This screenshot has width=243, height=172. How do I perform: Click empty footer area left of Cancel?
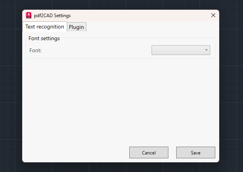click(x=74, y=152)
